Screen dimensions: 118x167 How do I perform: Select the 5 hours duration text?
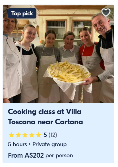point(17,145)
